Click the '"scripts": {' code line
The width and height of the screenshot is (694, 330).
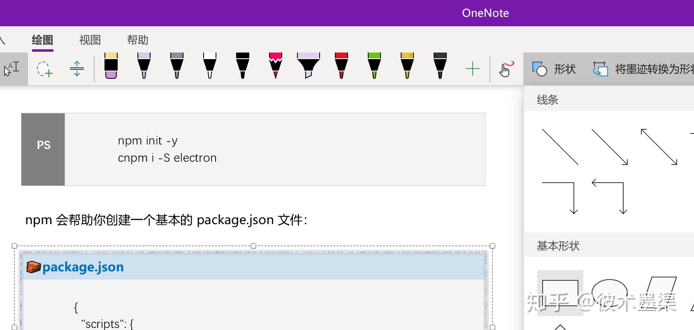click(108, 323)
